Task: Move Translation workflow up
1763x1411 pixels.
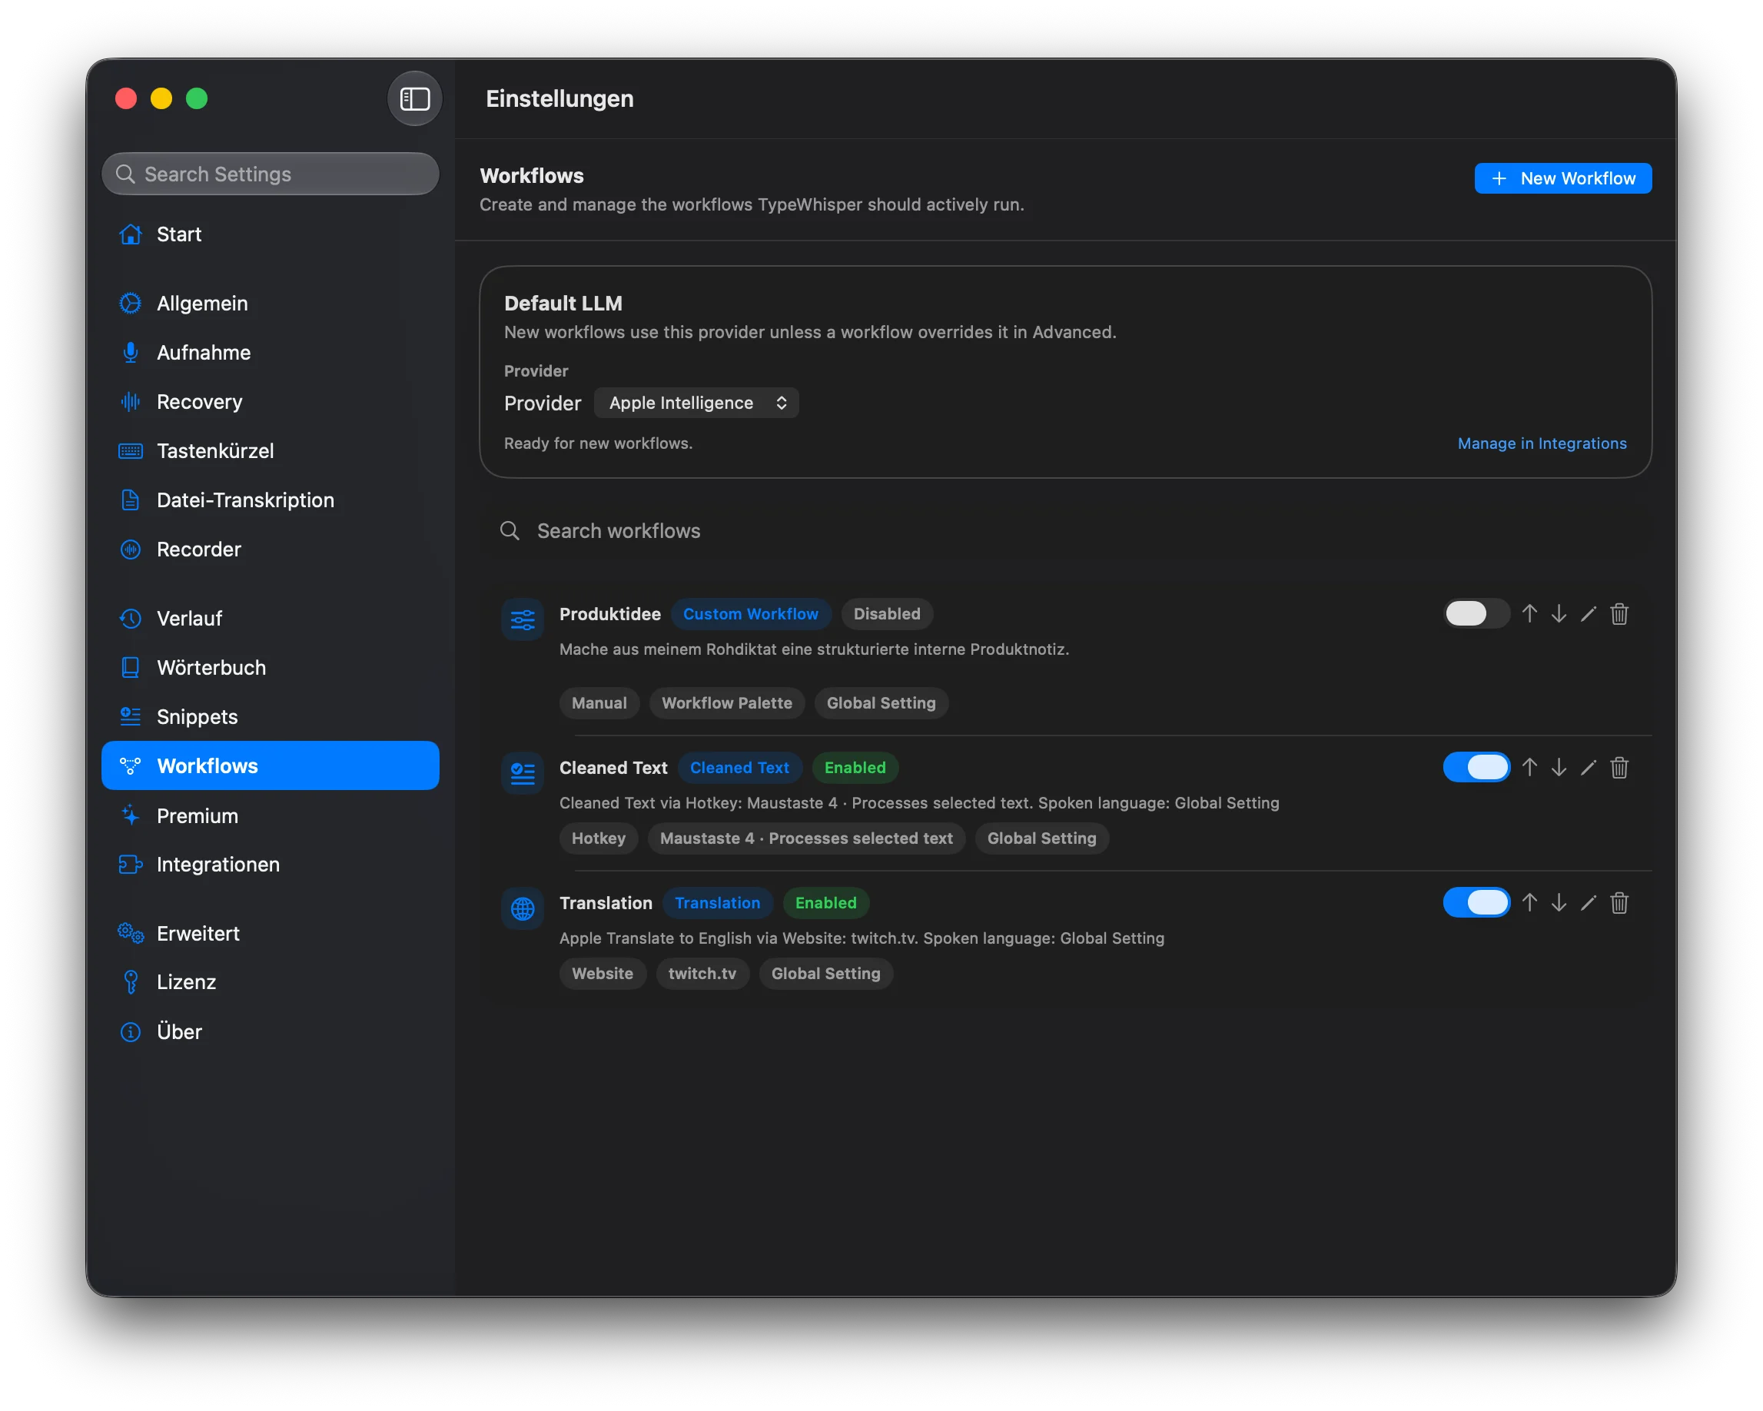Action: pyautogui.click(x=1529, y=902)
